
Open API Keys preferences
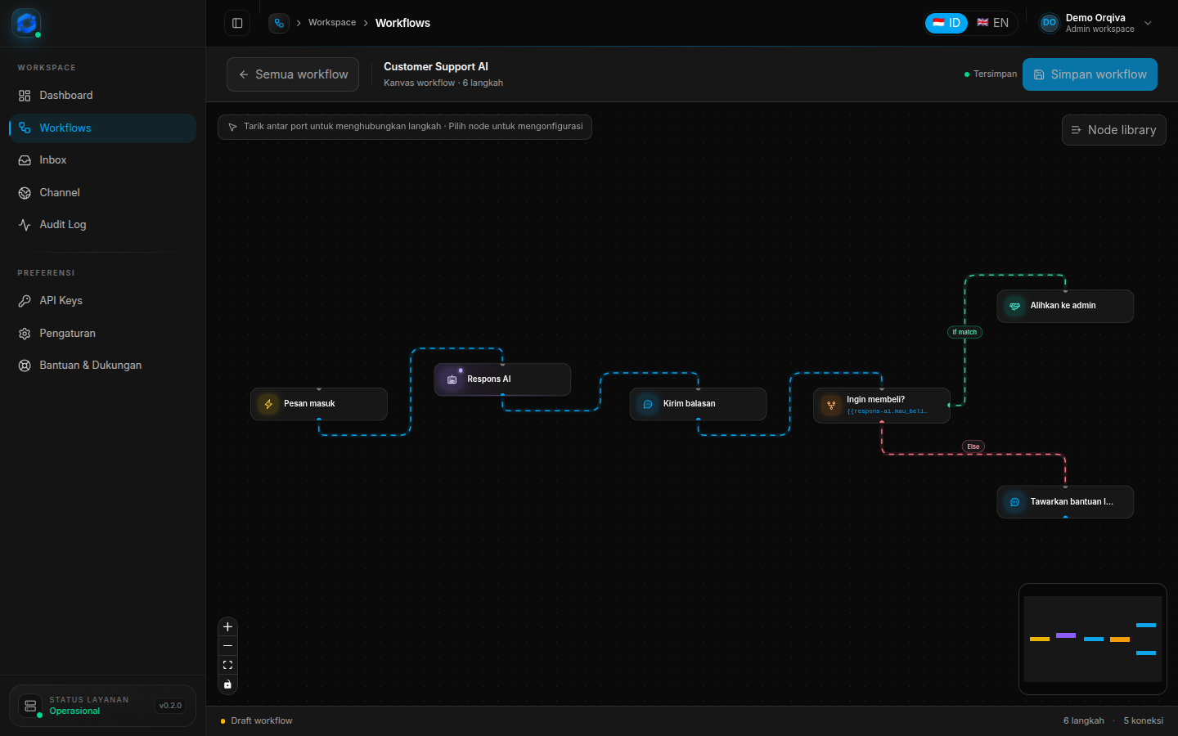pos(102,301)
